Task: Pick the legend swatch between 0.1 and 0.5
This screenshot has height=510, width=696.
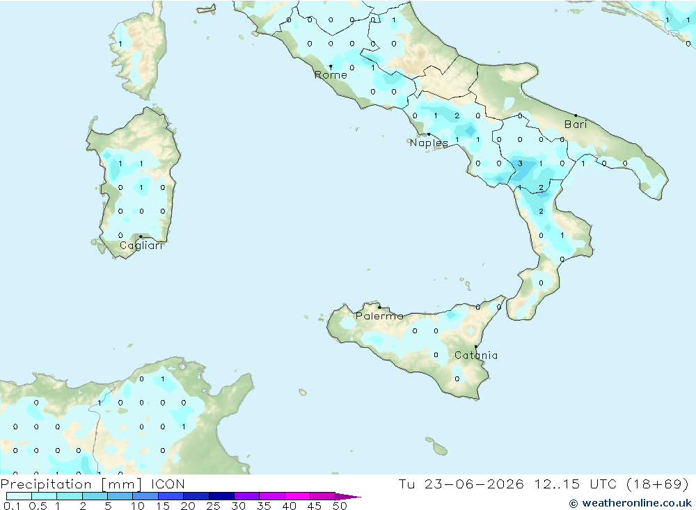Action: [19, 496]
